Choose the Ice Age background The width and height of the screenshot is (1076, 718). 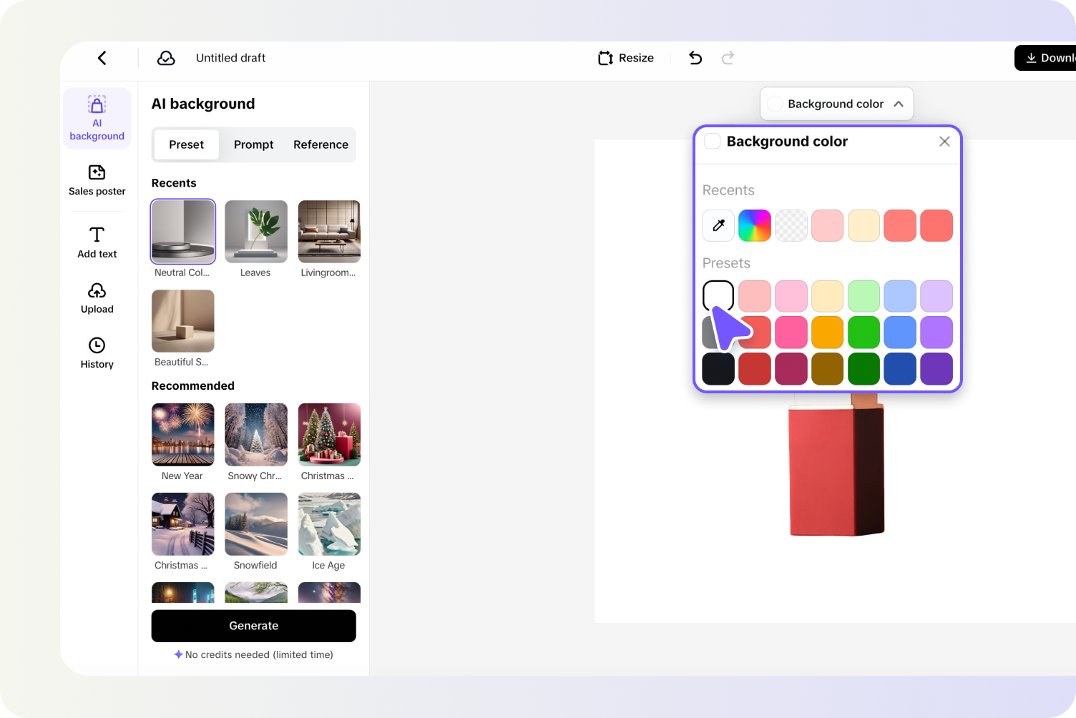329,524
